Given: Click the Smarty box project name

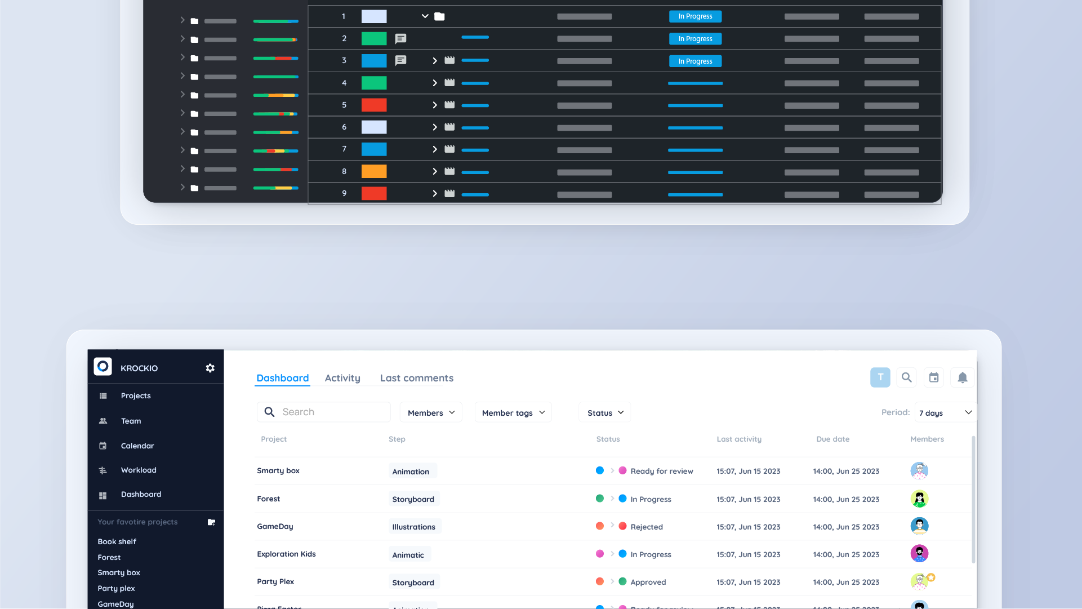Looking at the screenshot, I should [278, 470].
